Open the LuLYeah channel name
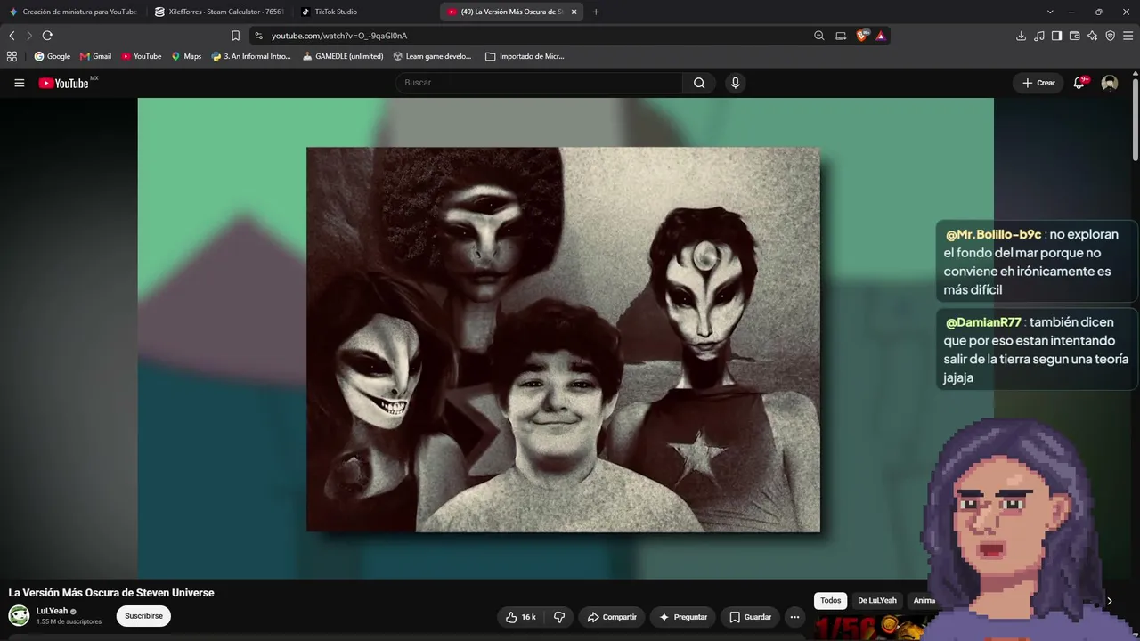The width and height of the screenshot is (1140, 641). click(52, 611)
